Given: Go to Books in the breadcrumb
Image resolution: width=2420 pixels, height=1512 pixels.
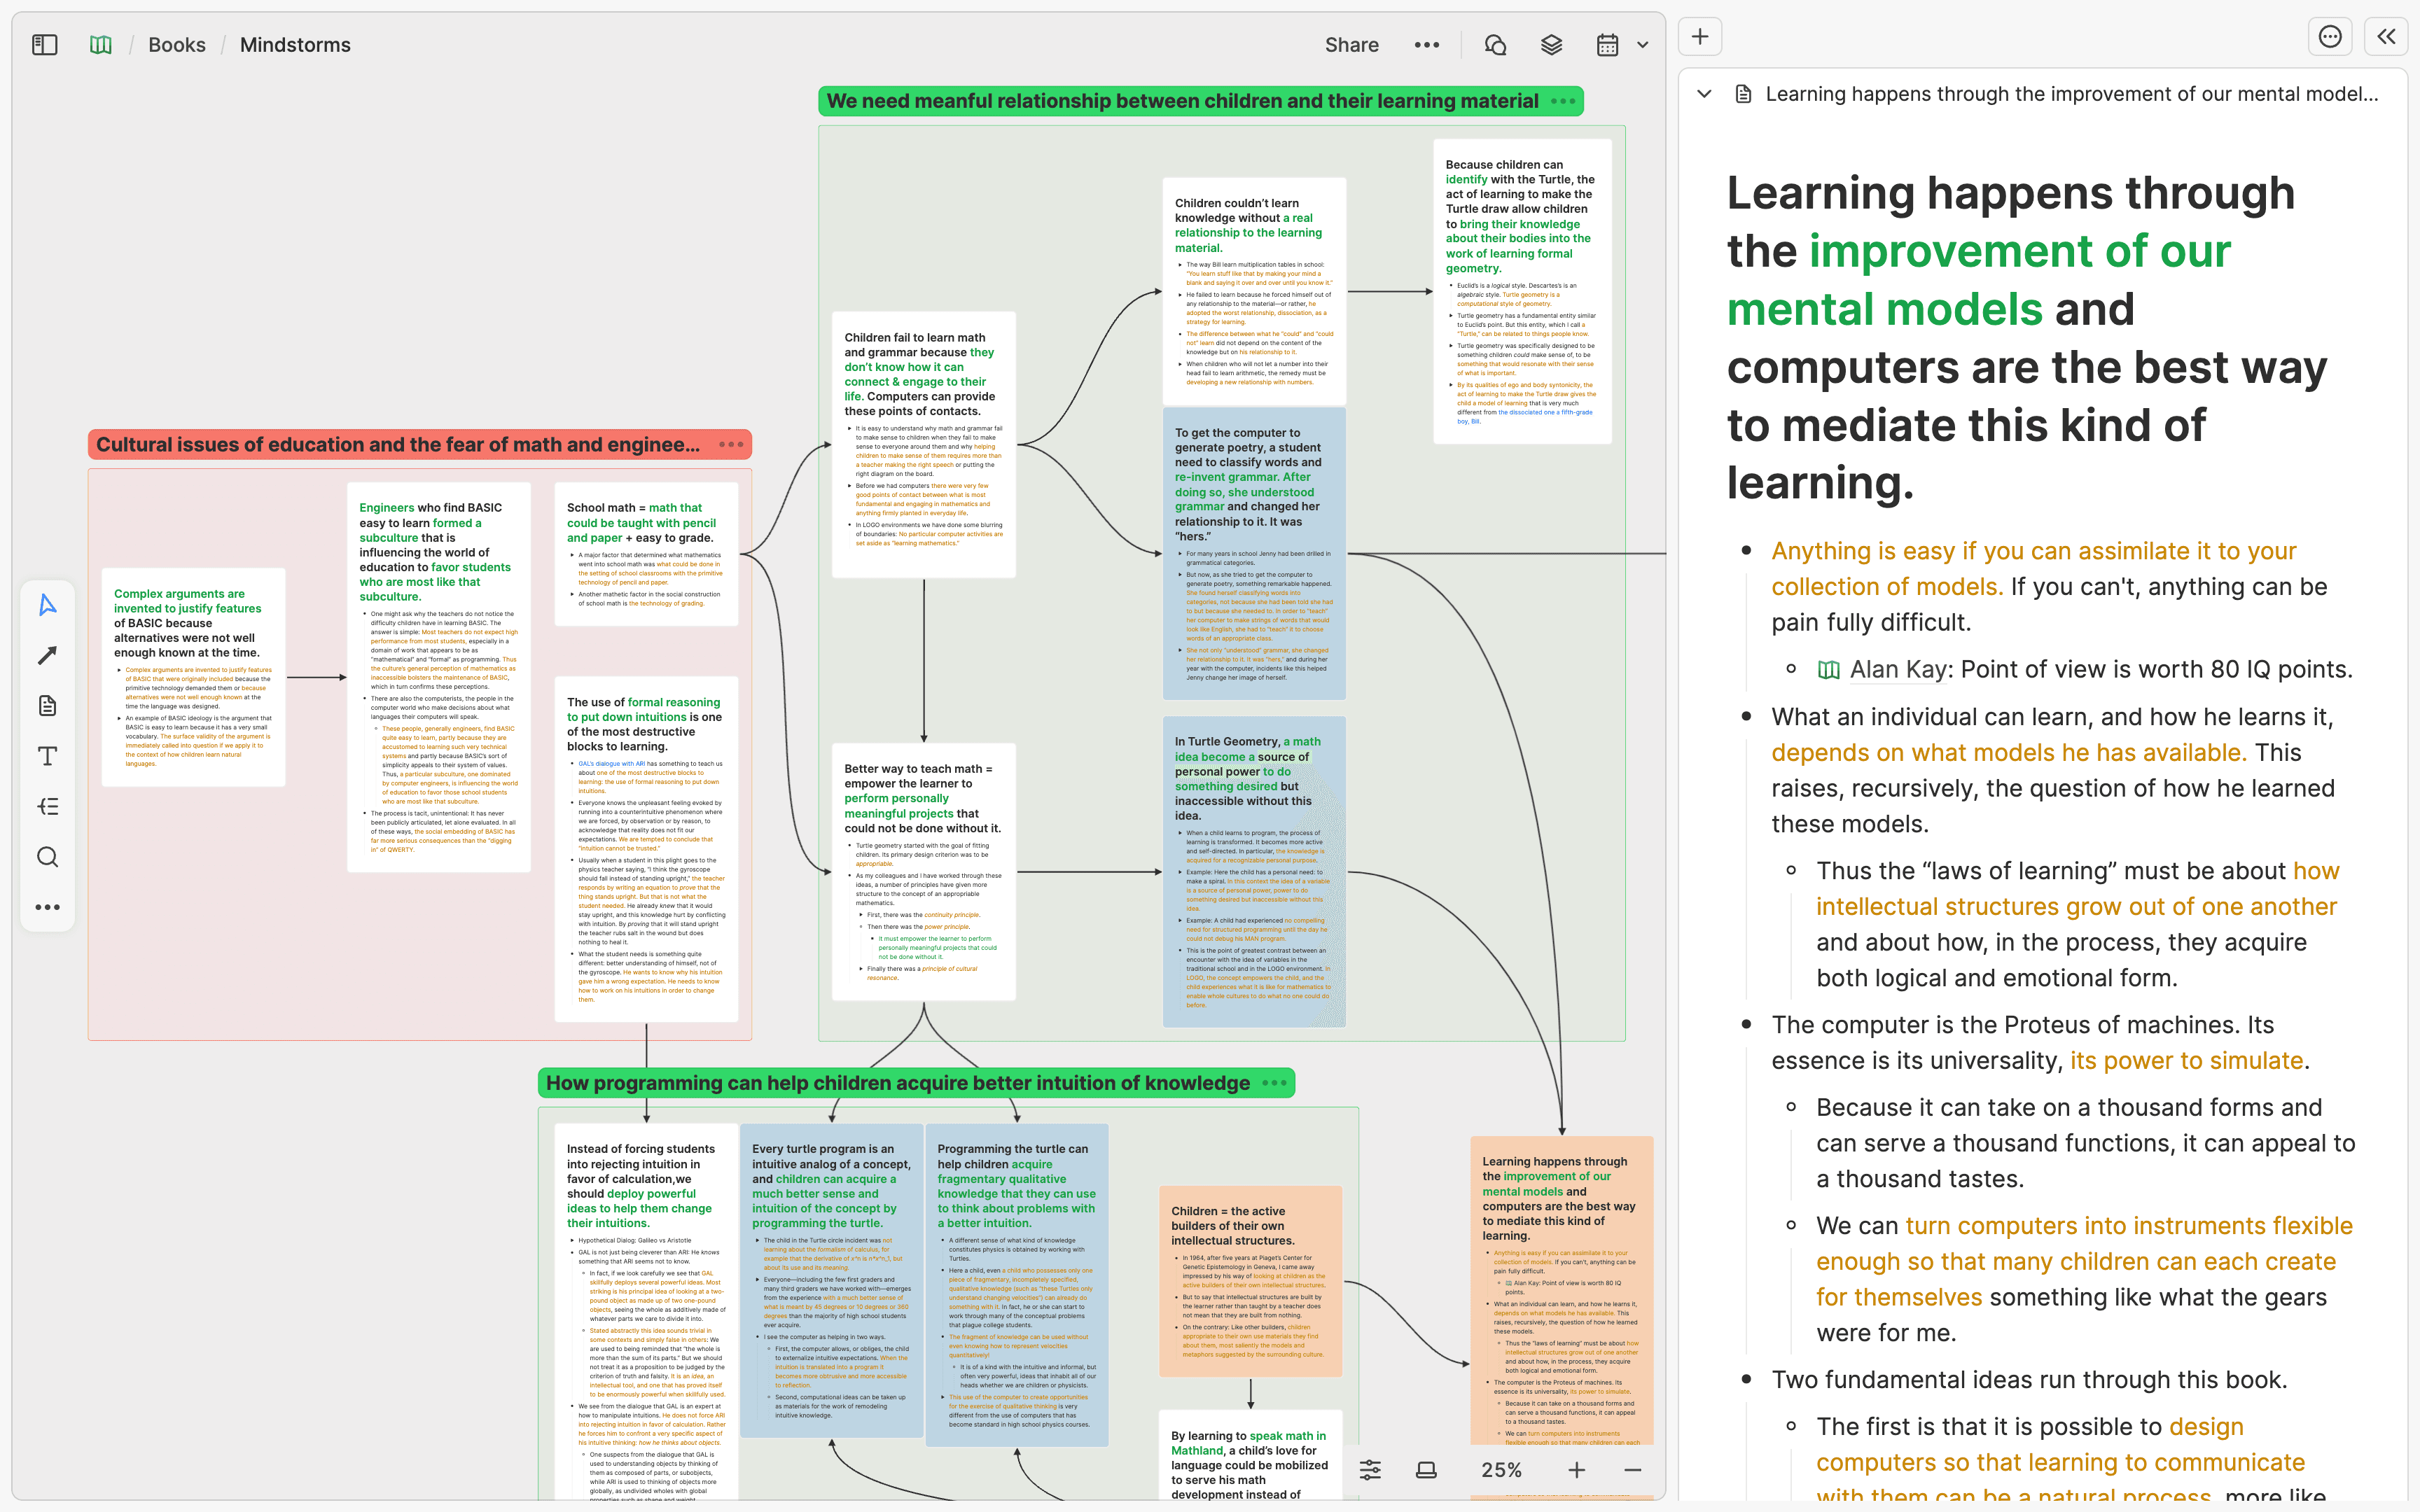Looking at the screenshot, I should click(176, 44).
